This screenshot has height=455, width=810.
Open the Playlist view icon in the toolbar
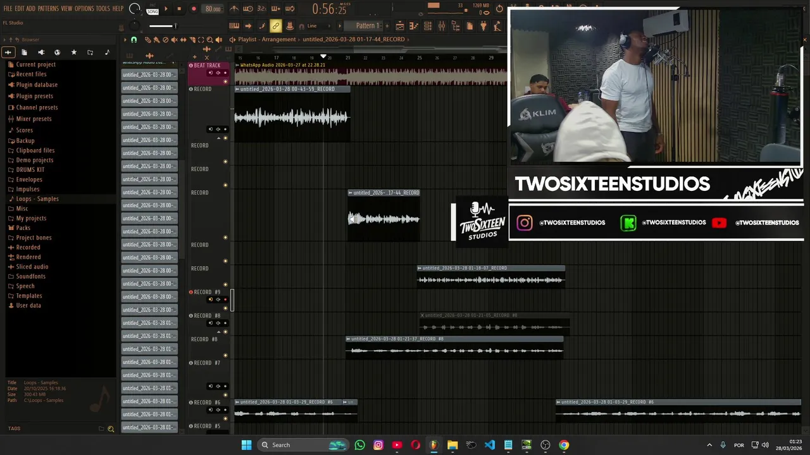pyautogui.click(x=399, y=26)
